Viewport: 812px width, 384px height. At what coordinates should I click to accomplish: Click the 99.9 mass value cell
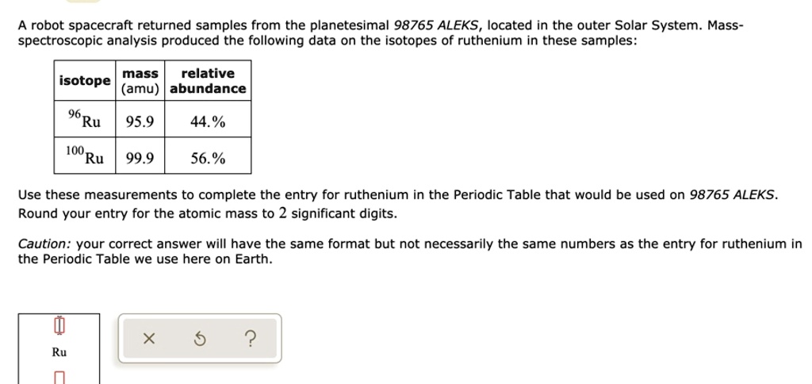click(140, 159)
